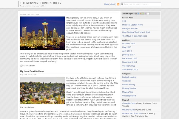Viewport: 179px width, 119px height.
Task: Browse the Moving Tips category
Action: (x=128, y=92)
